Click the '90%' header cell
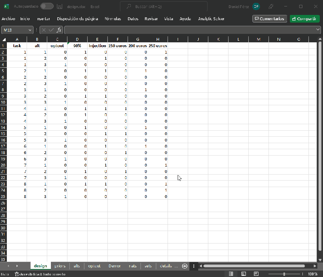Screen dimensions: 323x277 pos(77,46)
